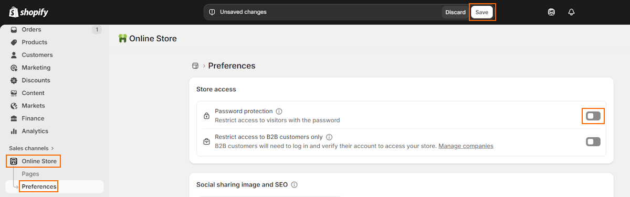Click the Online Store page title
Screen dimensions: 630x197
click(153, 38)
